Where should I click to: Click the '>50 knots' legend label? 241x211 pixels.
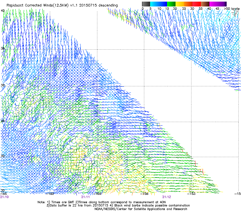click(x=232, y=9)
